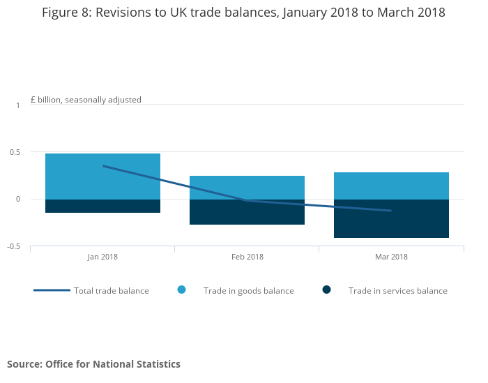Click the 'Source: Office for National Statistics' text
488x383 pixels.
(x=93, y=364)
